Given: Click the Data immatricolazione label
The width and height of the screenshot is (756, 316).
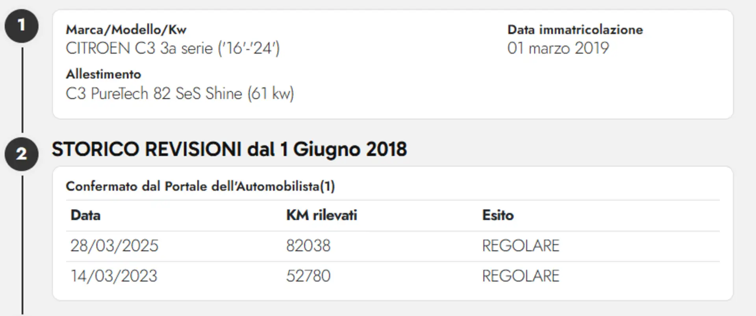Looking at the screenshot, I should (575, 30).
